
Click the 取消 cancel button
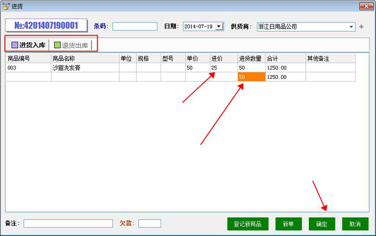tap(355, 224)
